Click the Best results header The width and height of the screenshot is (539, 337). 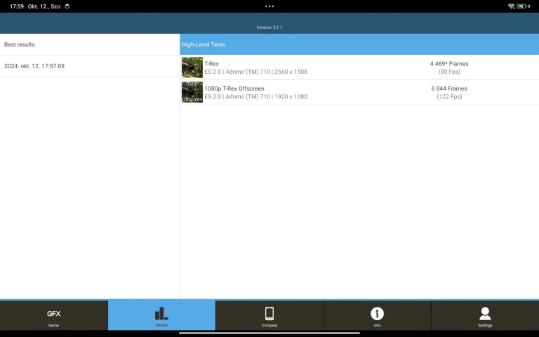tap(20, 44)
